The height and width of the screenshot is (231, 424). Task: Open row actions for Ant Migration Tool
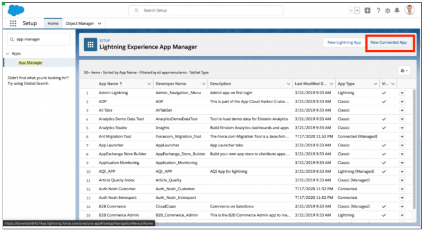(402, 137)
